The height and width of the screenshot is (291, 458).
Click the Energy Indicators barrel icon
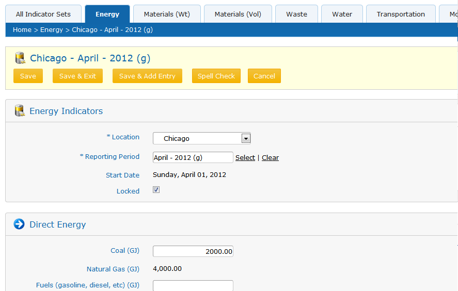pos(20,111)
